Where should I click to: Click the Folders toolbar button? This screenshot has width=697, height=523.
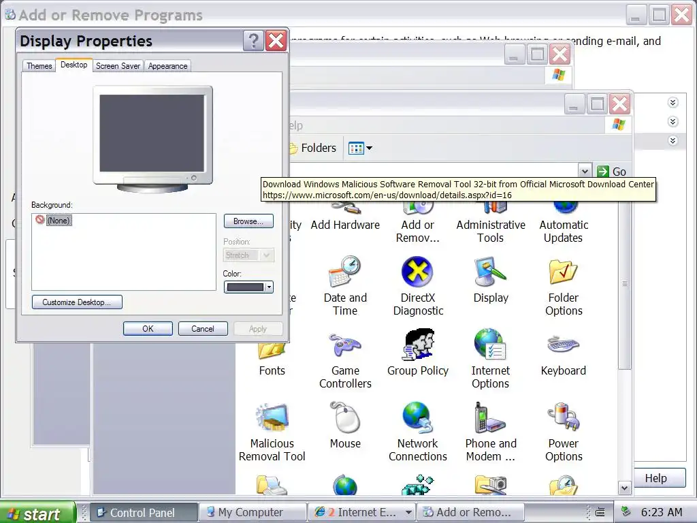click(x=313, y=148)
